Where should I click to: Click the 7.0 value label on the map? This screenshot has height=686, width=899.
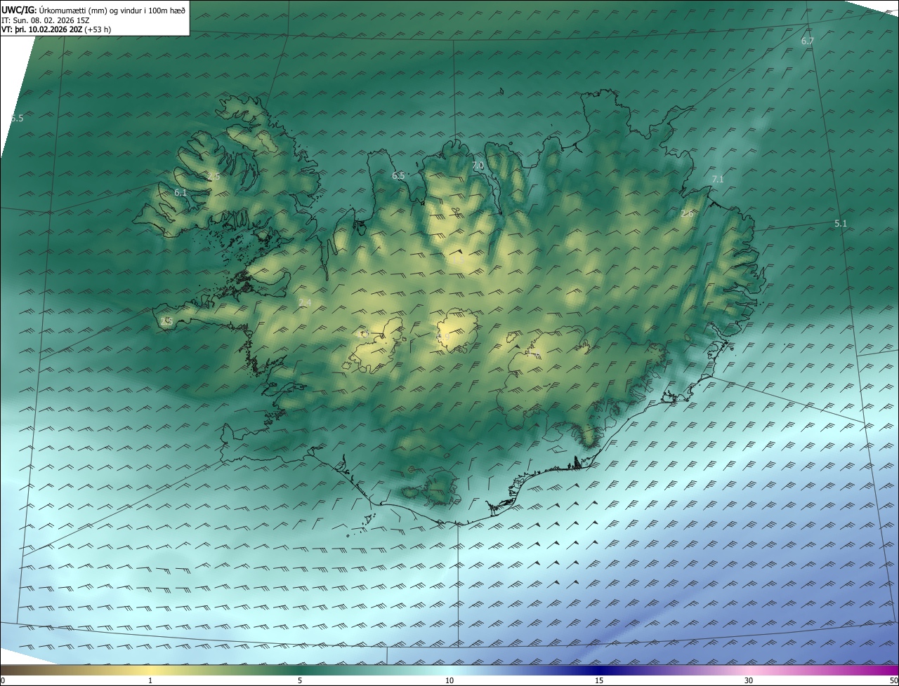point(478,166)
